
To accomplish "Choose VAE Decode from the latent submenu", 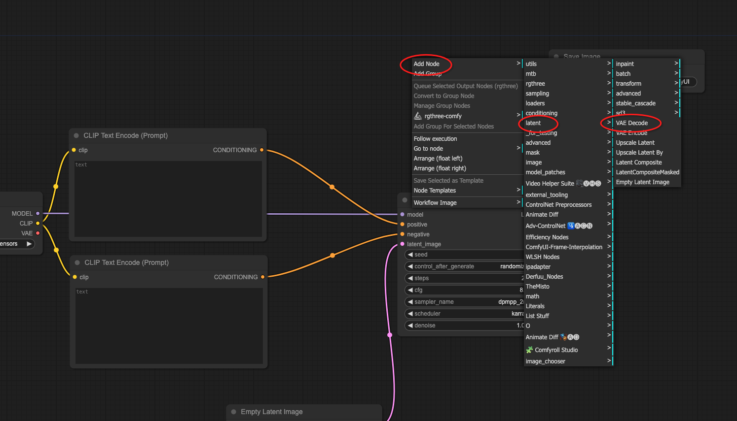I will (x=631, y=123).
